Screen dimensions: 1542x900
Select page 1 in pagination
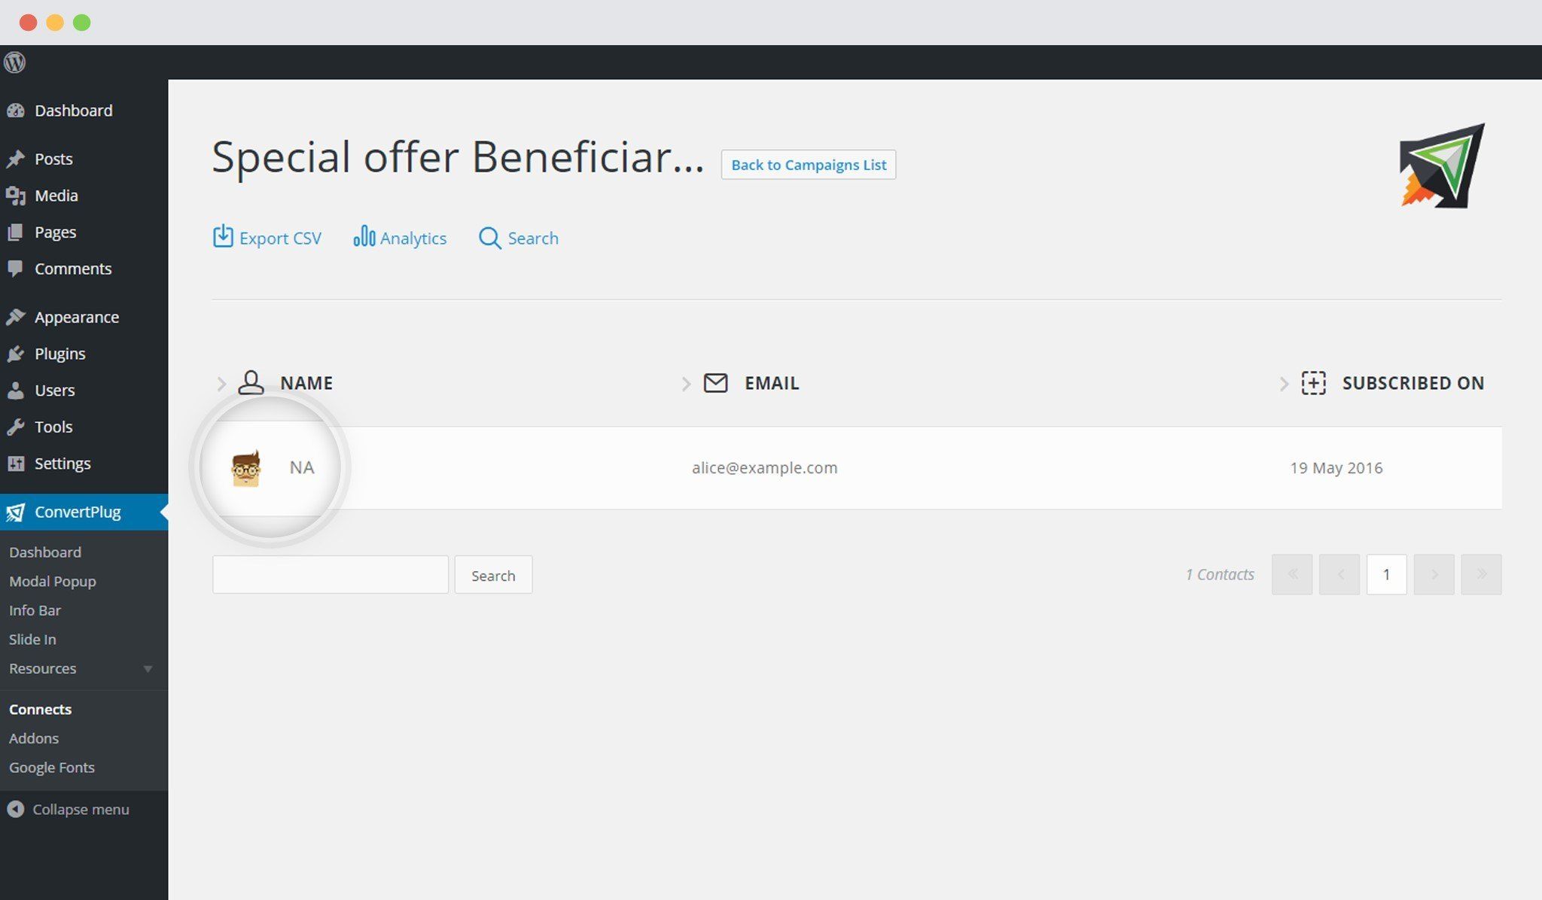click(x=1386, y=574)
